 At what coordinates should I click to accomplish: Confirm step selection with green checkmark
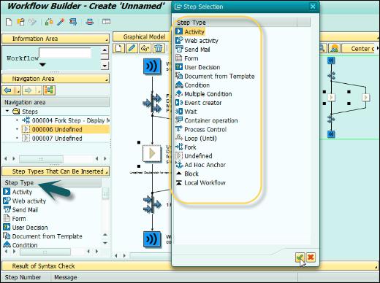(x=300, y=257)
